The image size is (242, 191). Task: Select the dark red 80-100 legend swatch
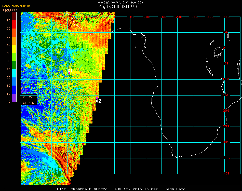point(14,16)
